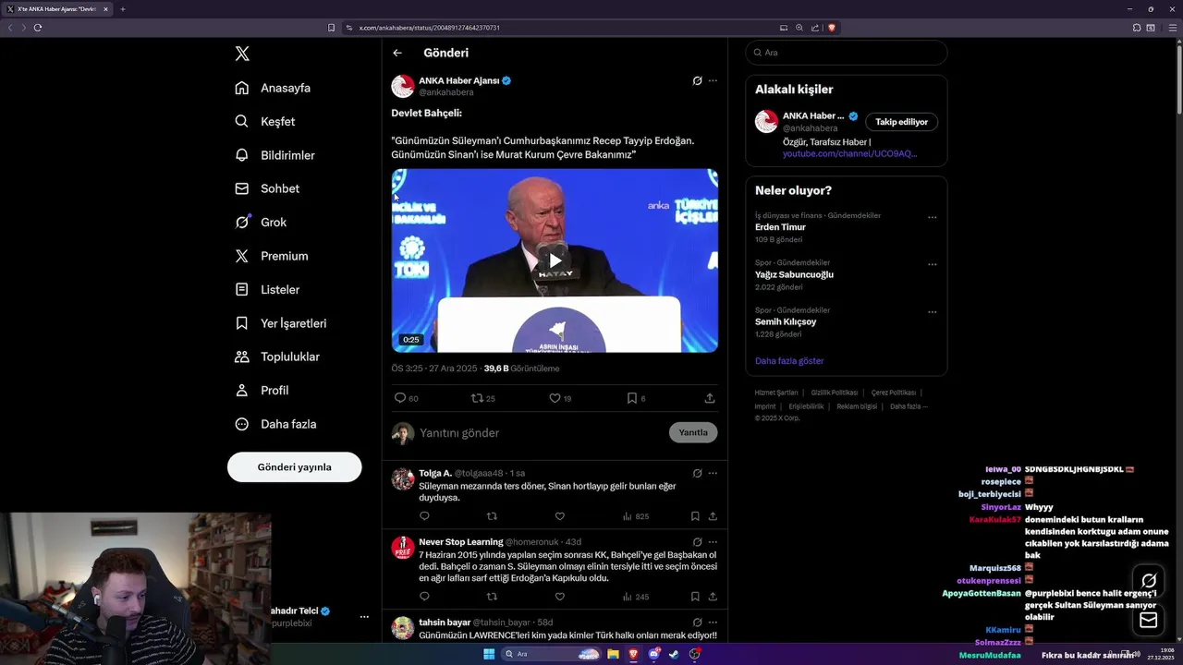Bookmark Never Stop Learning's comment
Image resolution: width=1183 pixels, height=665 pixels.
coord(695,597)
